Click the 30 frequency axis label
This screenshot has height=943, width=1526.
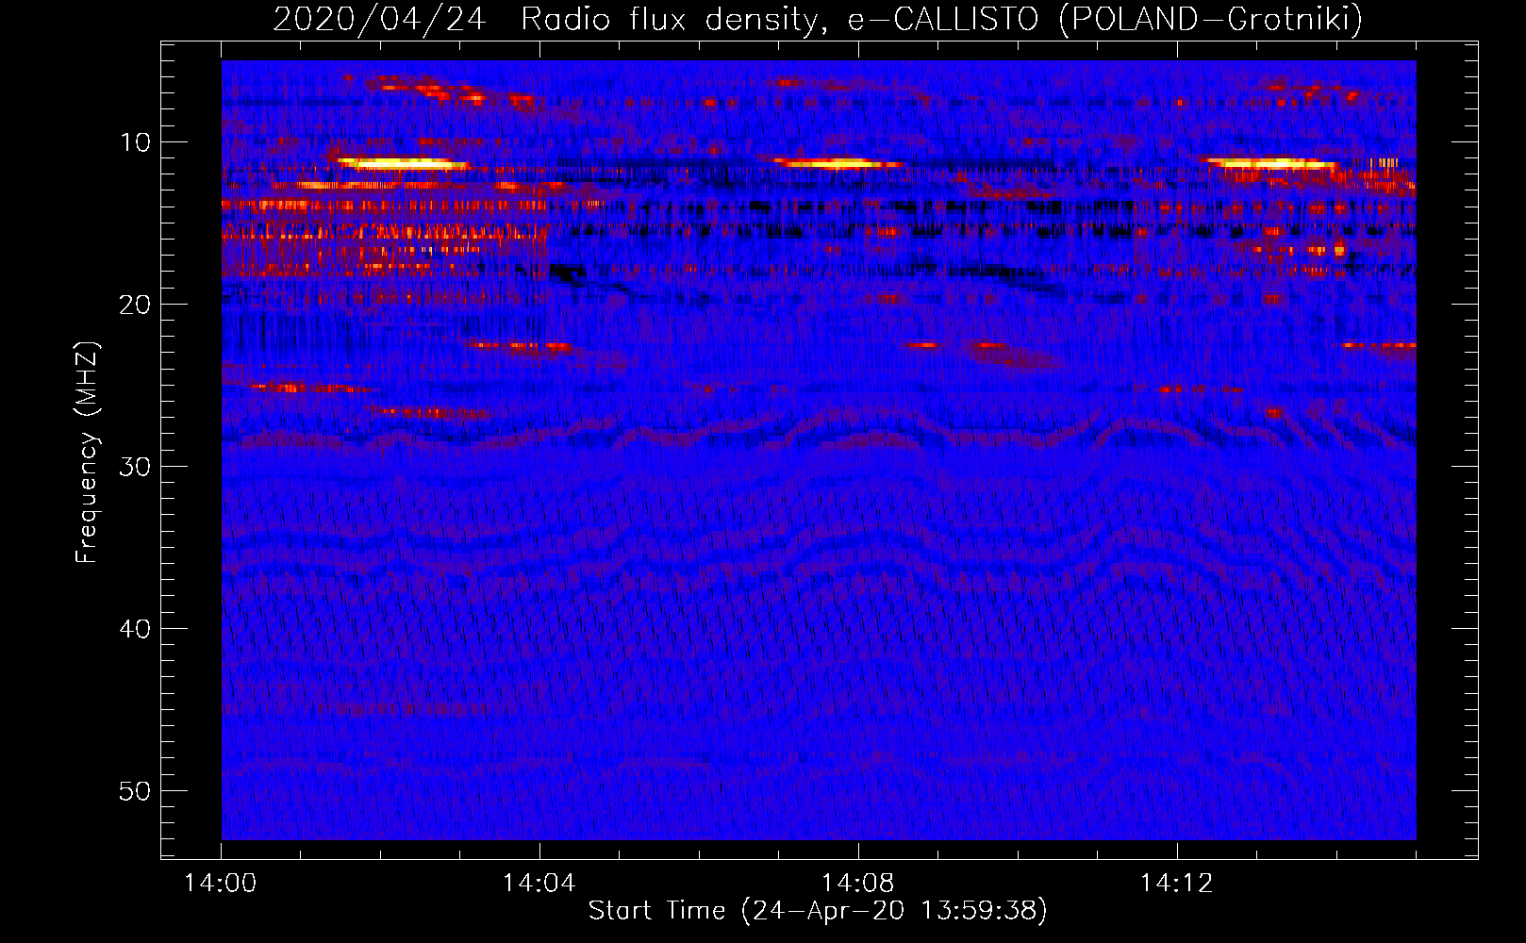136,467
